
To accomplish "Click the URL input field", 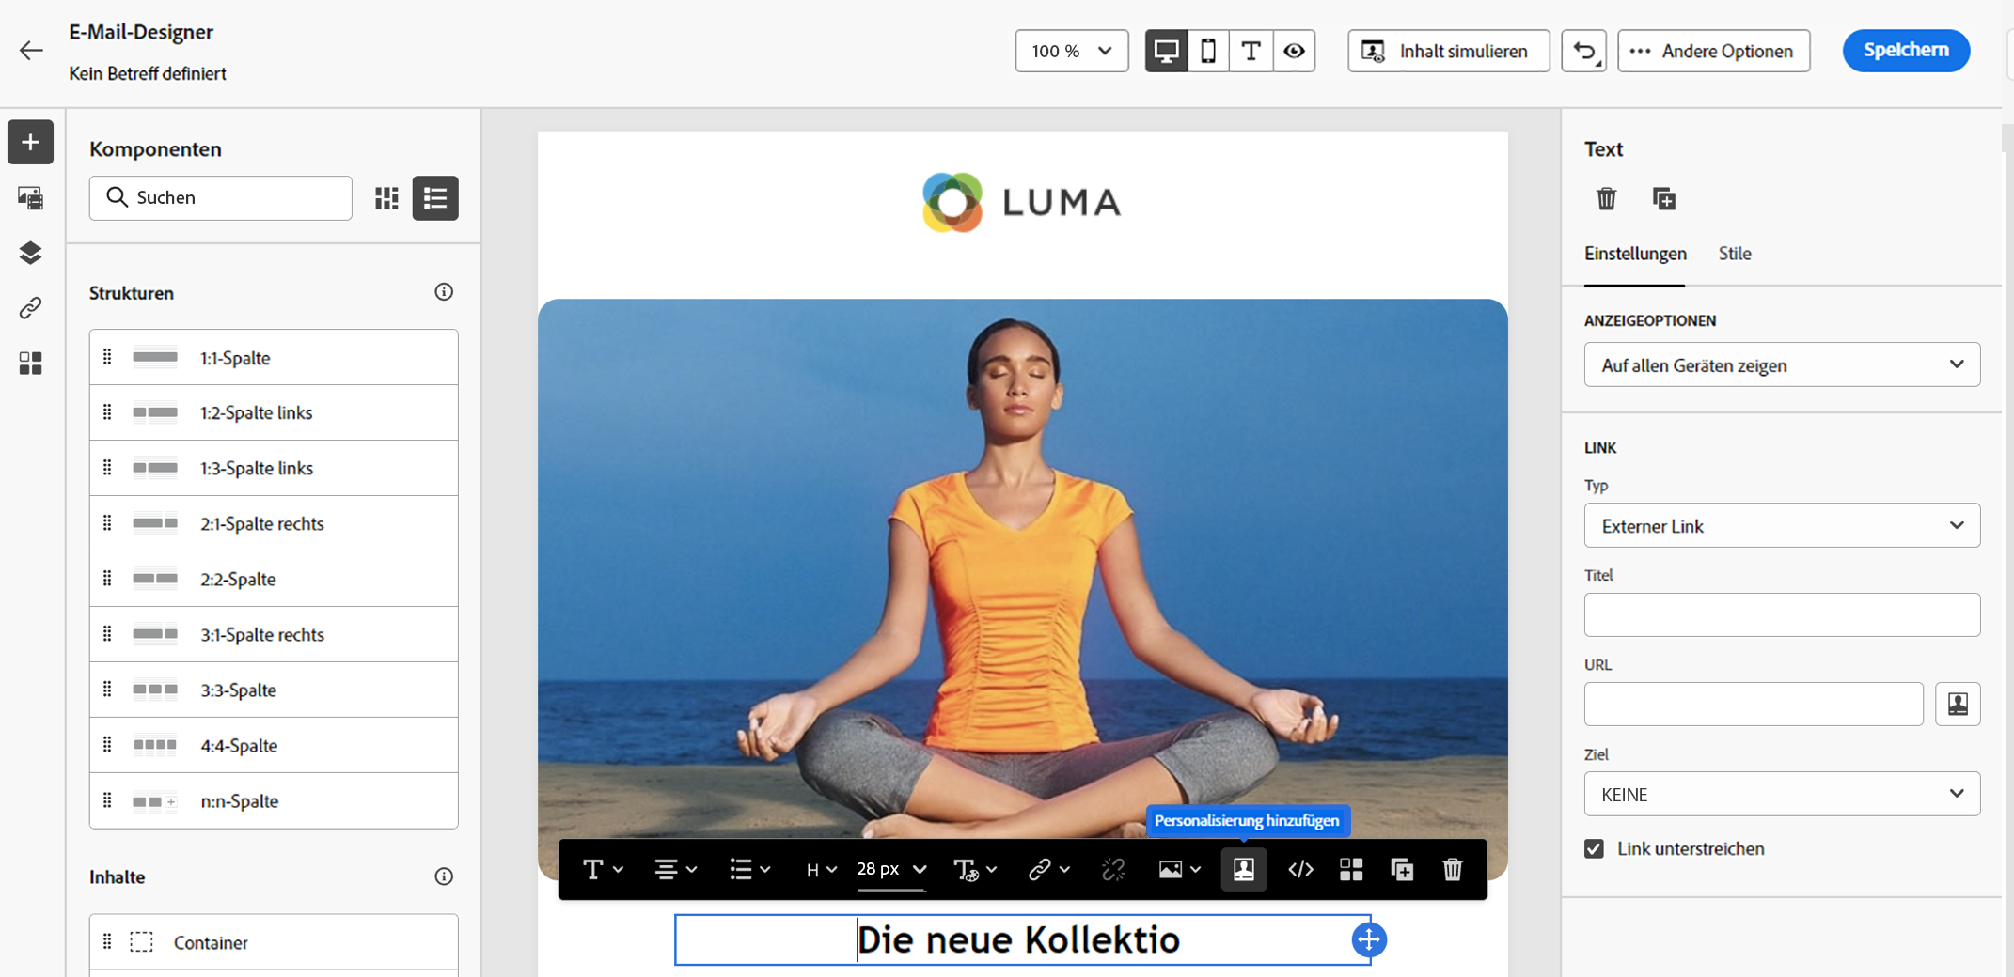I will 1754,704.
